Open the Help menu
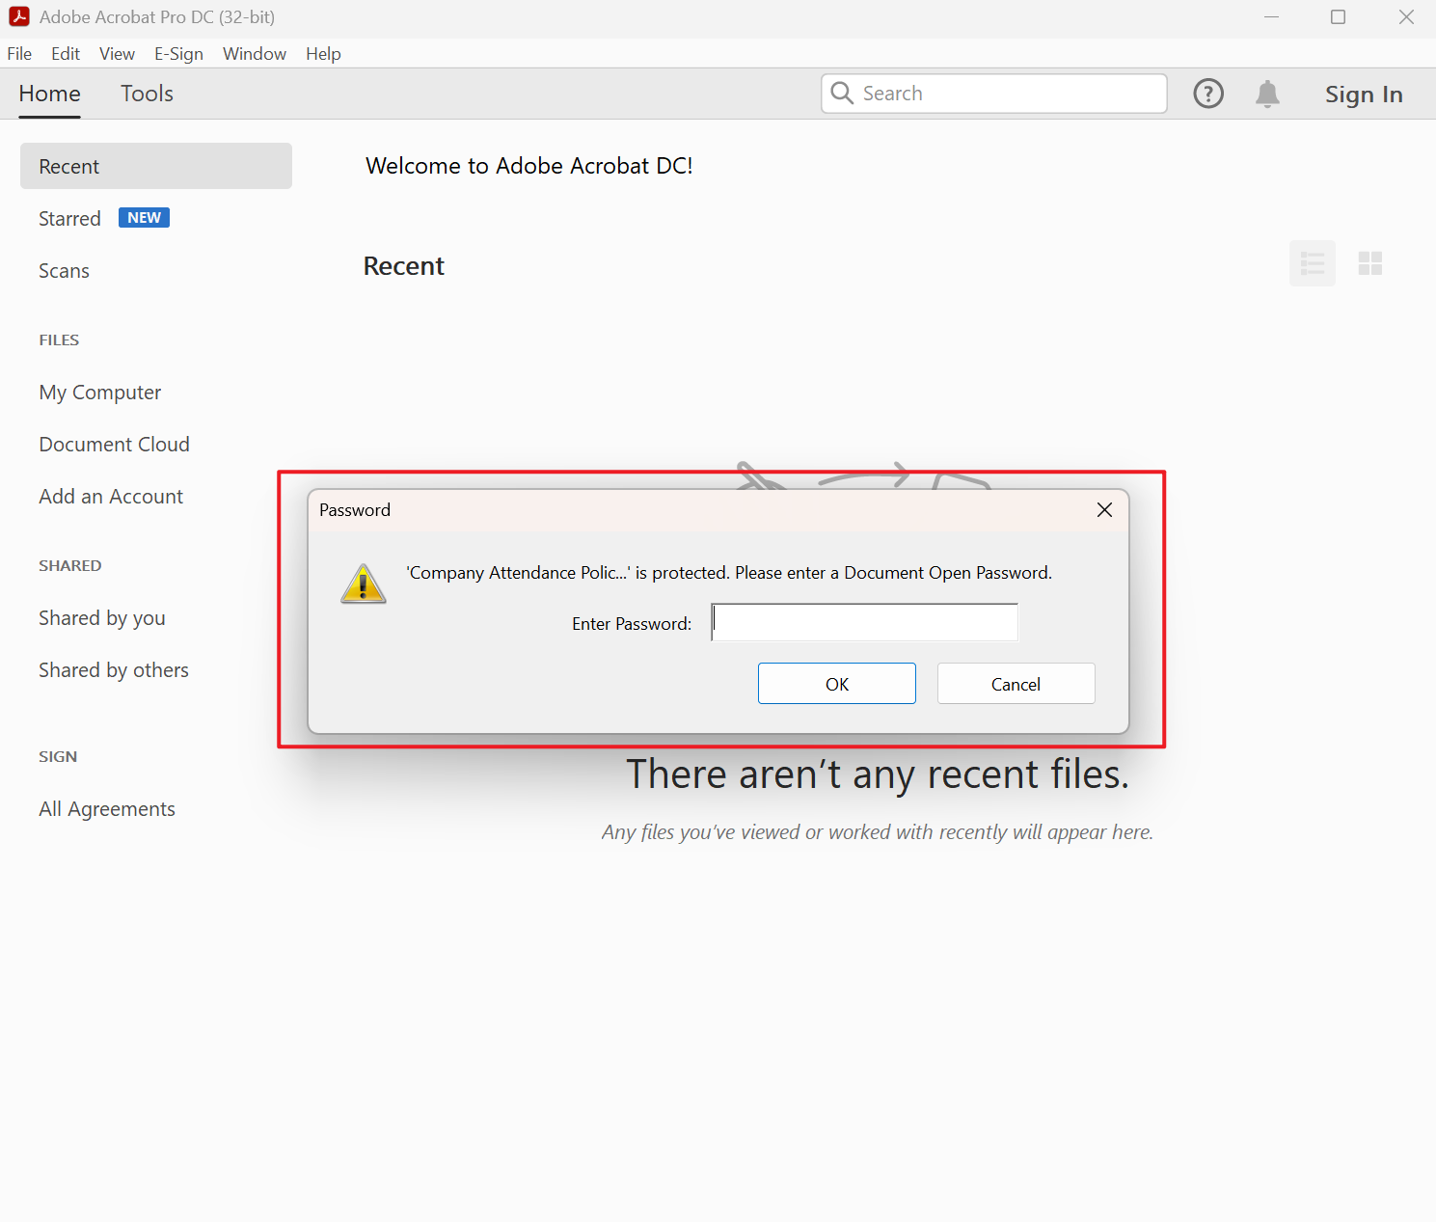1436x1222 pixels. pyautogui.click(x=323, y=54)
